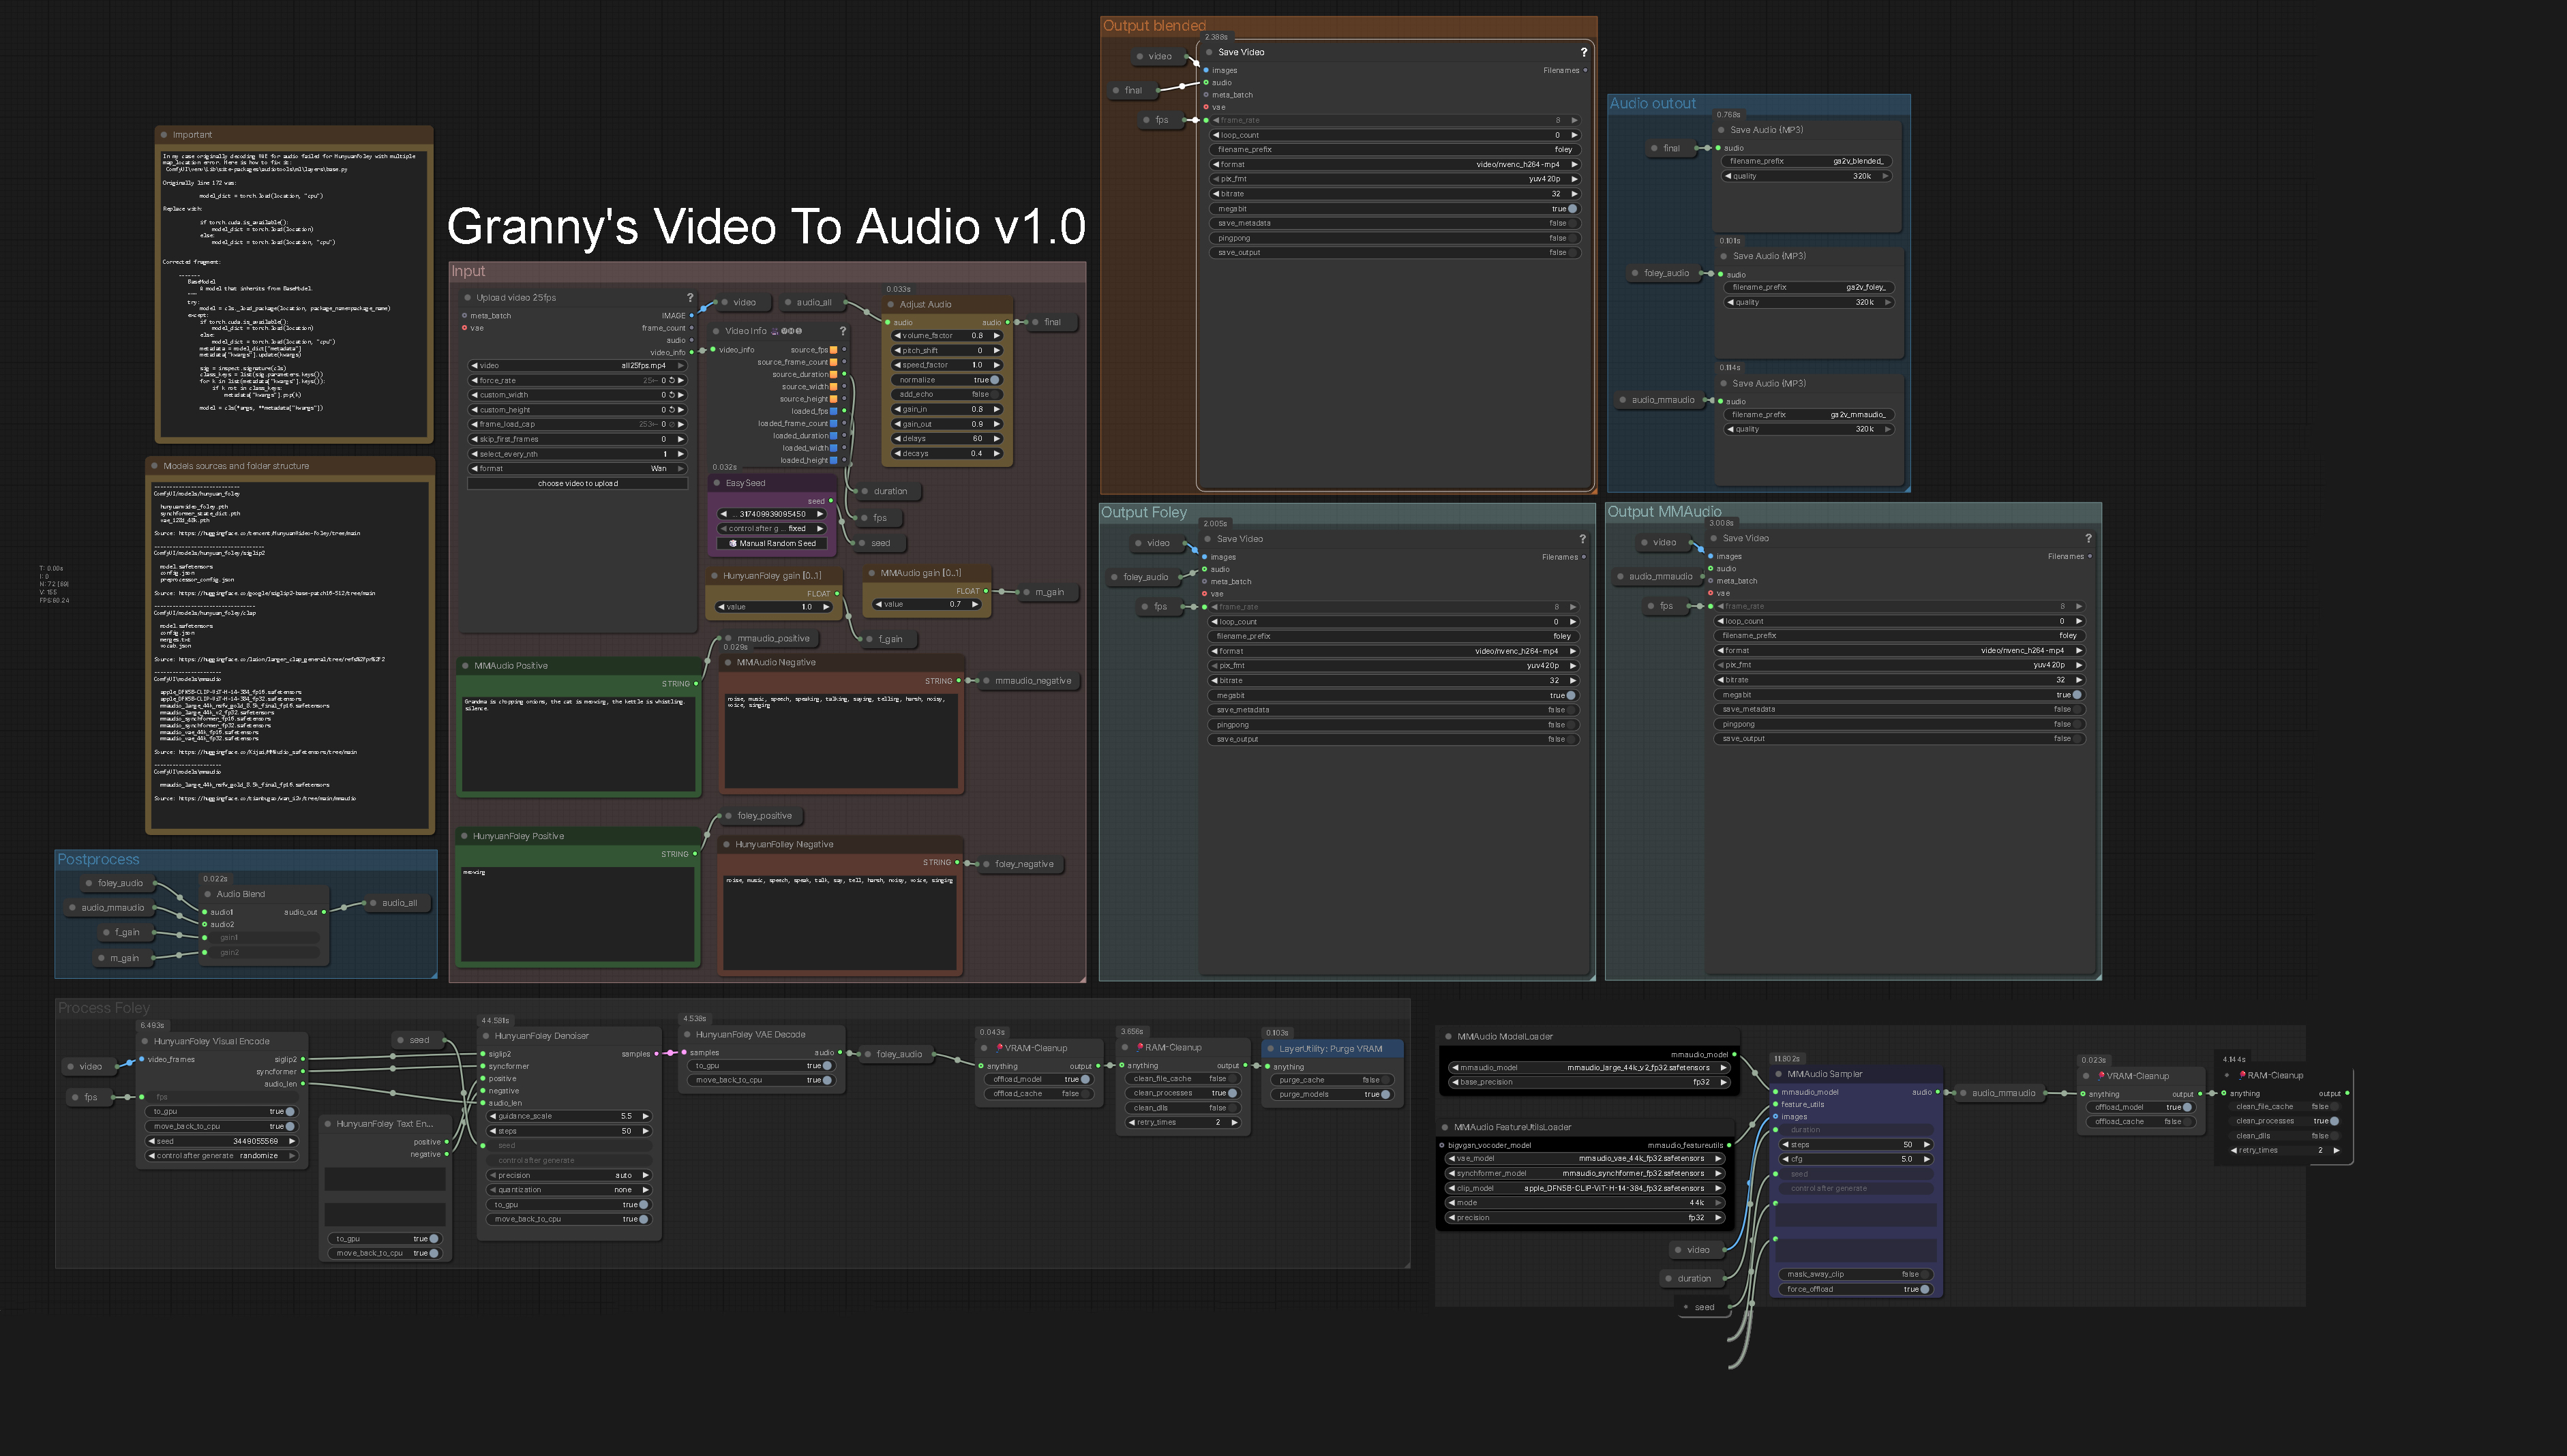Viewport: 2567px width, 1456px height.
Task: Reset custom_width with its circular arrow icon
Action: click(x=672, y=395)
